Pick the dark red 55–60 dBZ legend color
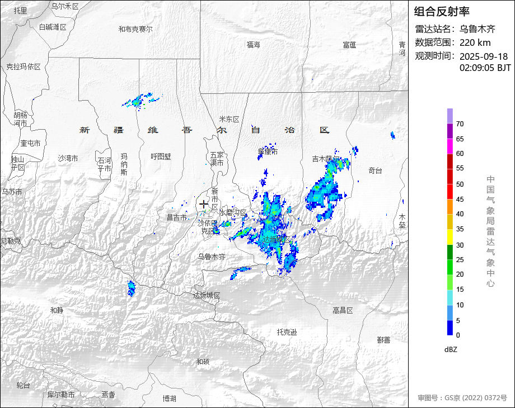Screen dimensions: 515x408 pos(450,161)
